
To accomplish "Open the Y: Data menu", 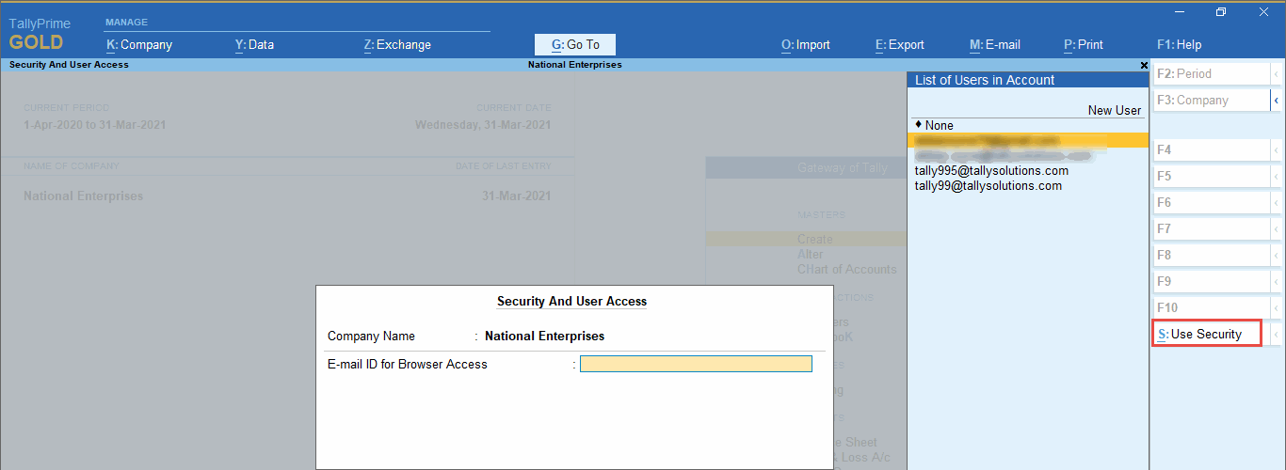I will 254,44.
